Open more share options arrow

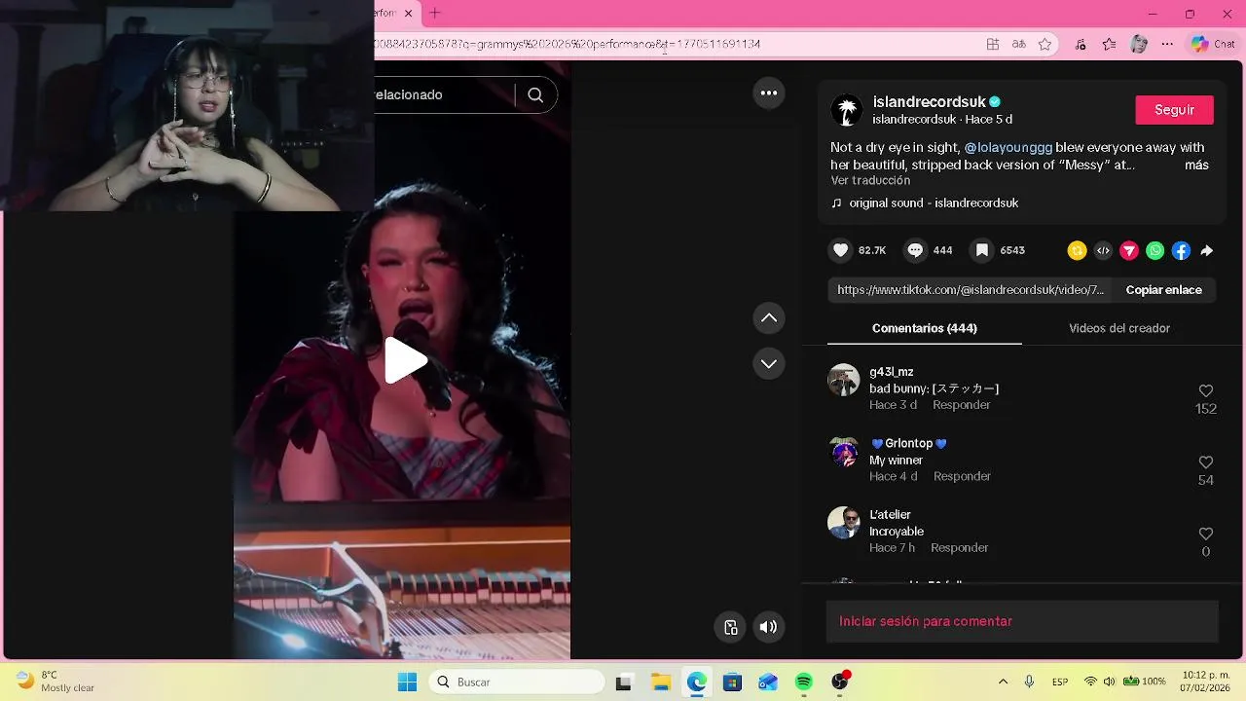(x=1207, y=250)
